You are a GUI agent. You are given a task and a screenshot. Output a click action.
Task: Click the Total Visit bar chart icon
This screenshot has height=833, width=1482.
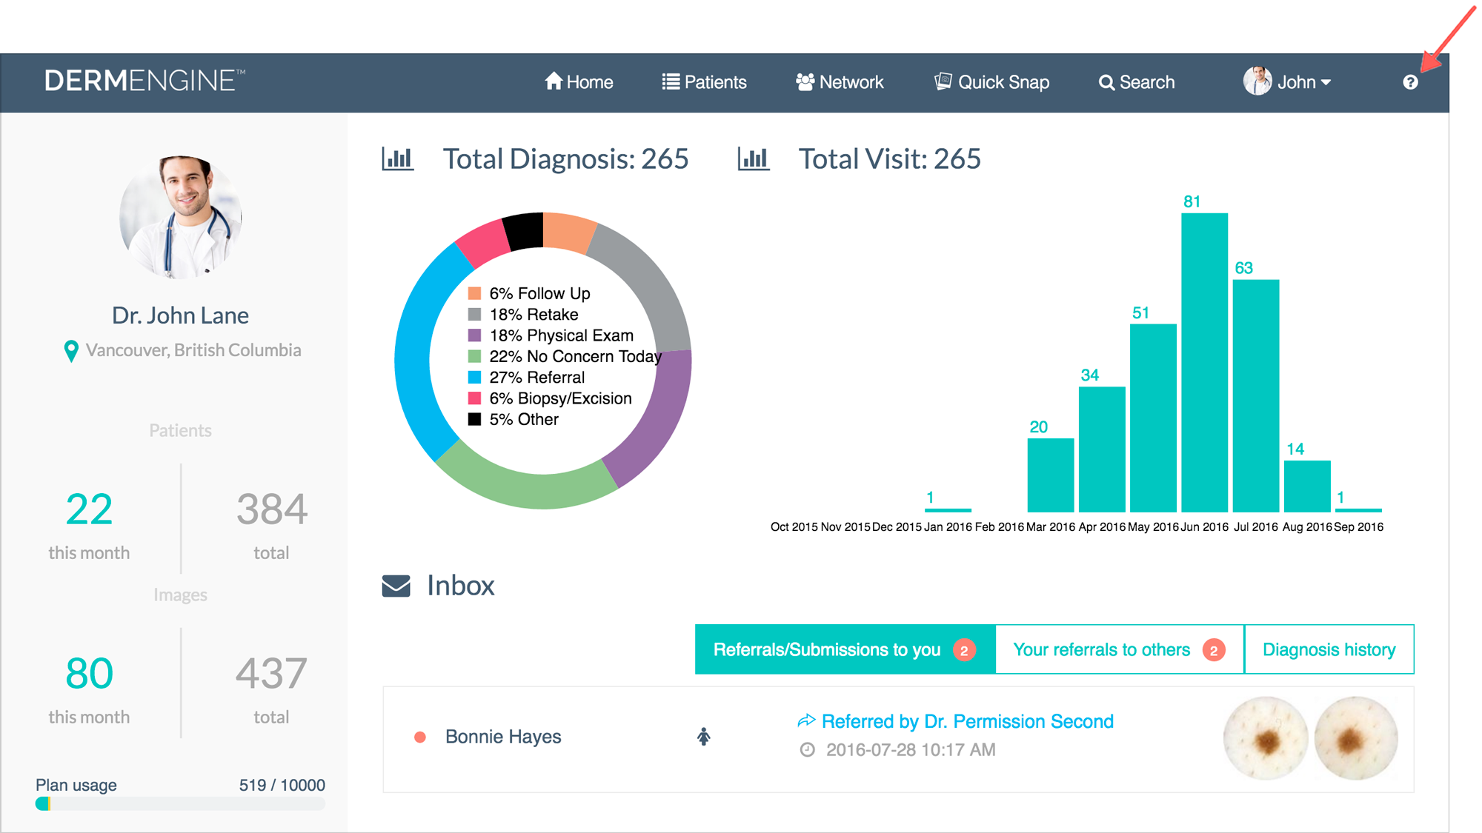pos(753,158)
